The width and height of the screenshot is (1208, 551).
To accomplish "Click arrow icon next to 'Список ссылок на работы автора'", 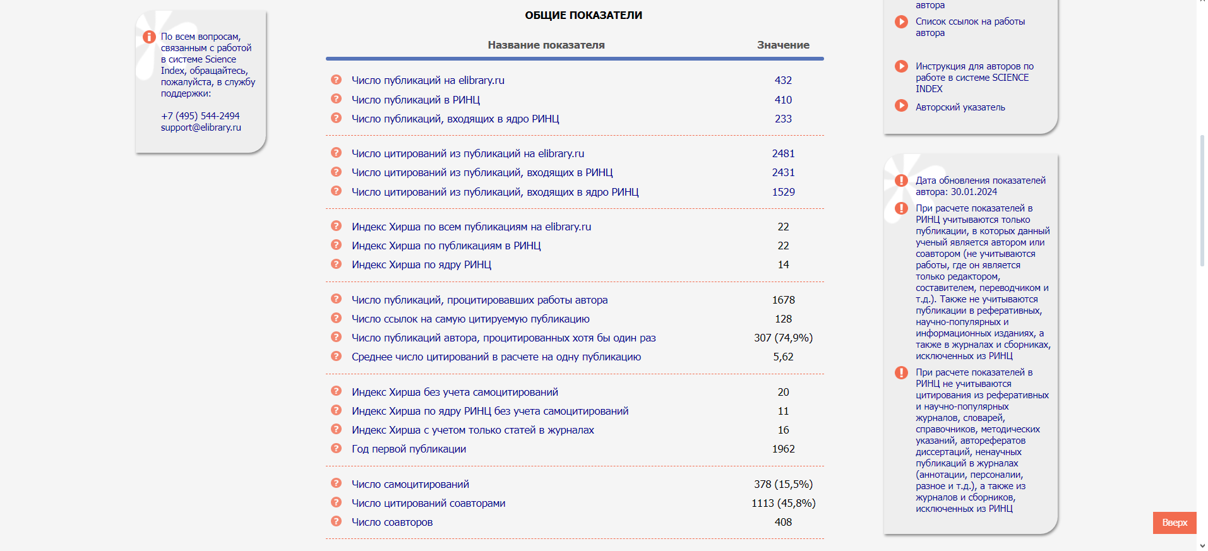I will [x=902, y=22].
